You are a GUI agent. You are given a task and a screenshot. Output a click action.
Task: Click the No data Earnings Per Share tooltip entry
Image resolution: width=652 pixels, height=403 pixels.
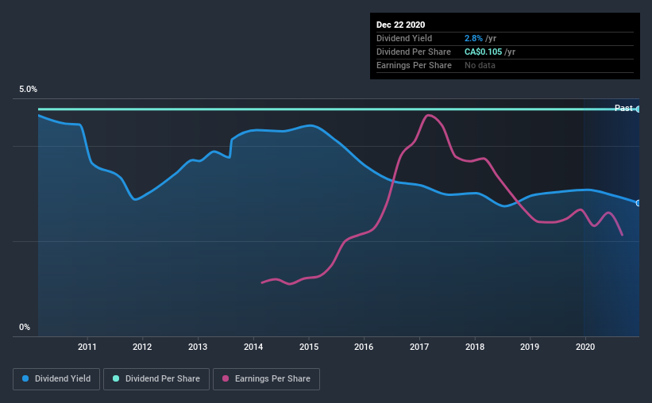pyautogui.click(x=480, y=65)
